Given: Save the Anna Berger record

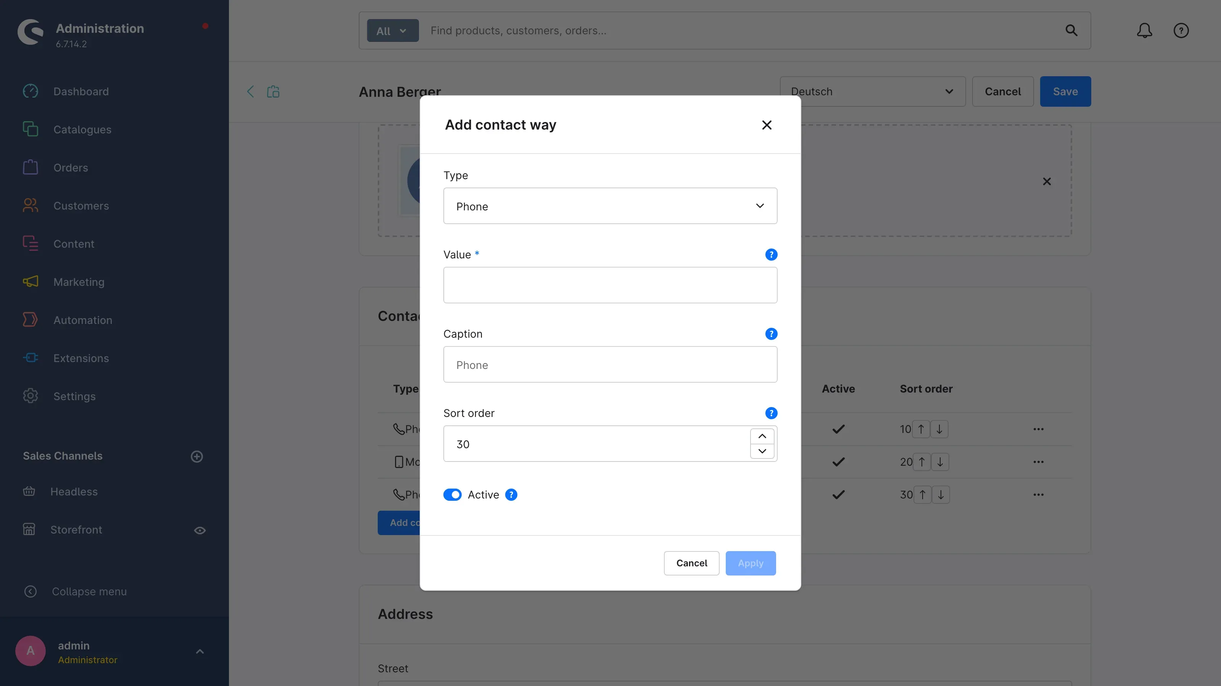Looking at the screenshot, I should click(1065, 91).
